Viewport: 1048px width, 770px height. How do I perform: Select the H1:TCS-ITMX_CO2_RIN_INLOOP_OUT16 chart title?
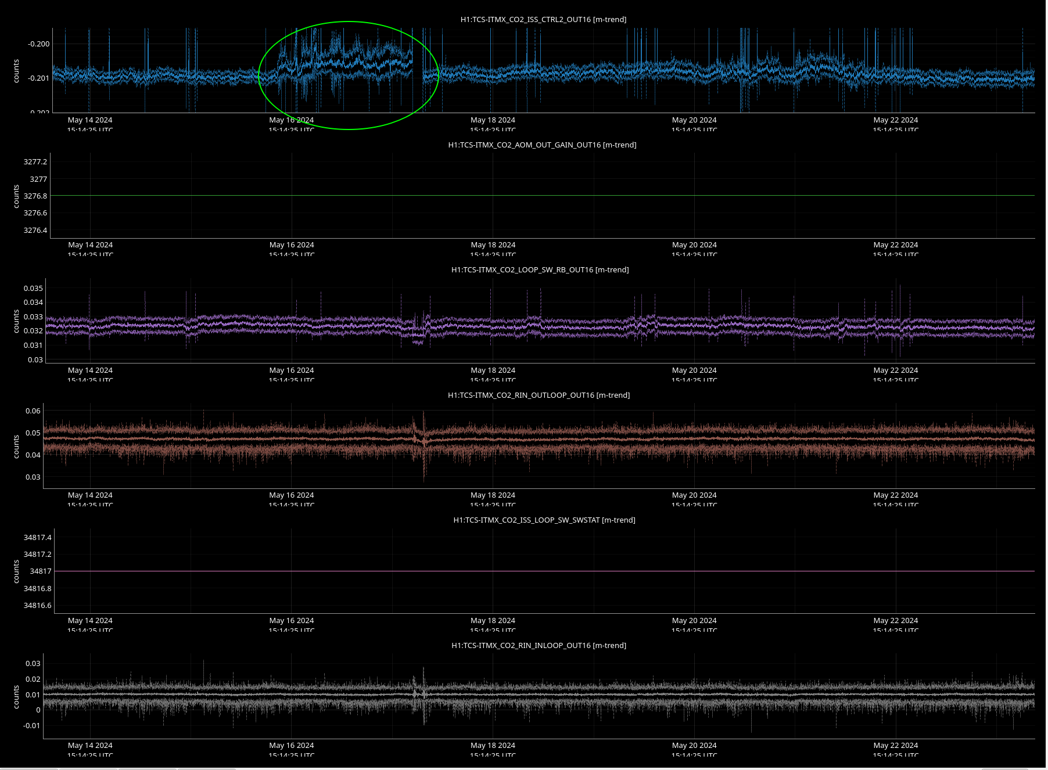click(x=539, y=646)
